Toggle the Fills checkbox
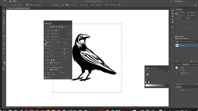The width and height of the screenshot is (198, 111). click(51, 63)
